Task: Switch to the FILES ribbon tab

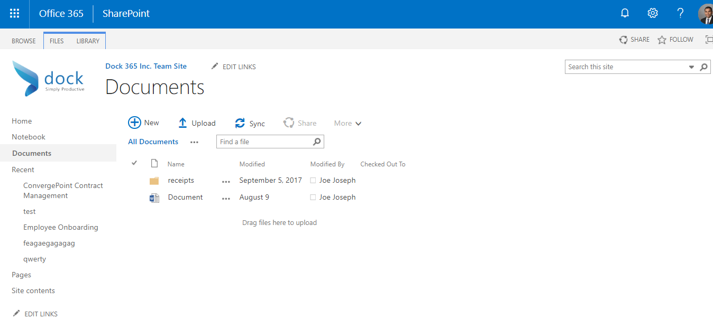Action: [57, 41]
